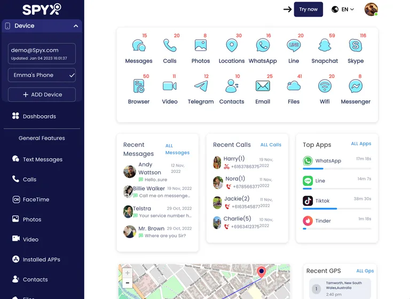Open the Snapchat ghost icon tile
The height and width of the screenshot is (299, 410).
click(x=325, y=45)
